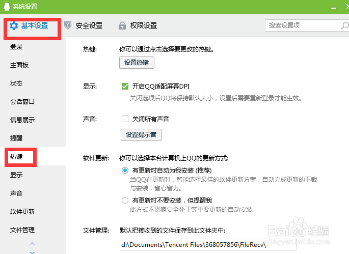This screenshot has height=254, width=349.
Task: Click the 你可以通过点击选择要更改的热键 description text
Action: [x=167, y=49]
